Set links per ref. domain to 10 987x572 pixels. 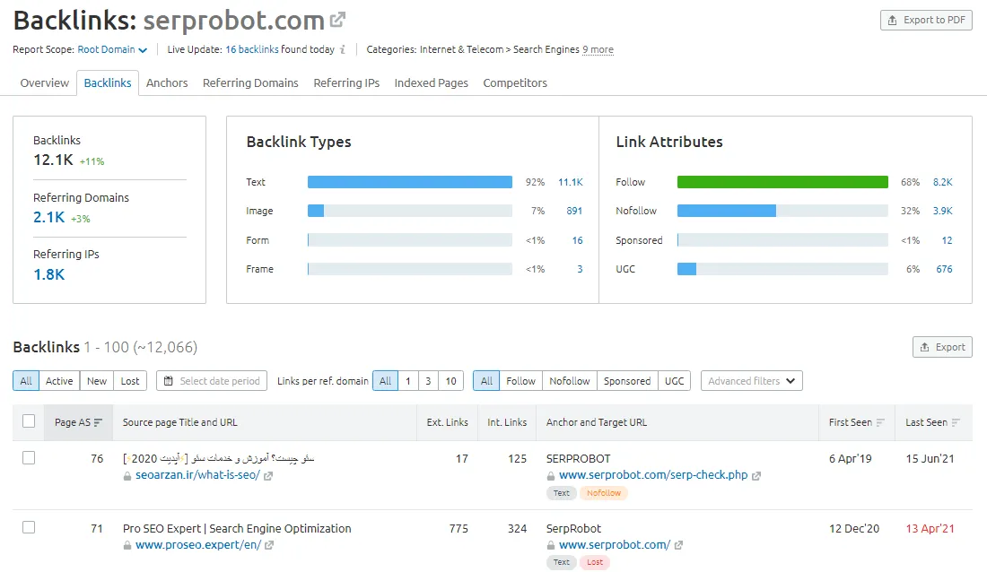coord(450,381)
